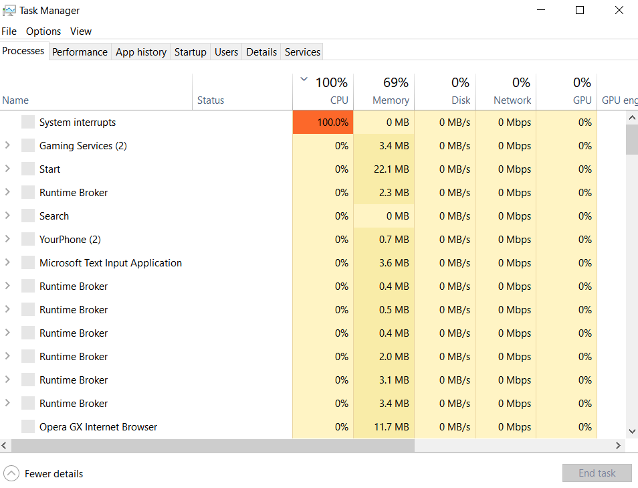The width and height of the screenshot is (638, 488).
Task: Click the Search process icon
Action: coord(27,216)
